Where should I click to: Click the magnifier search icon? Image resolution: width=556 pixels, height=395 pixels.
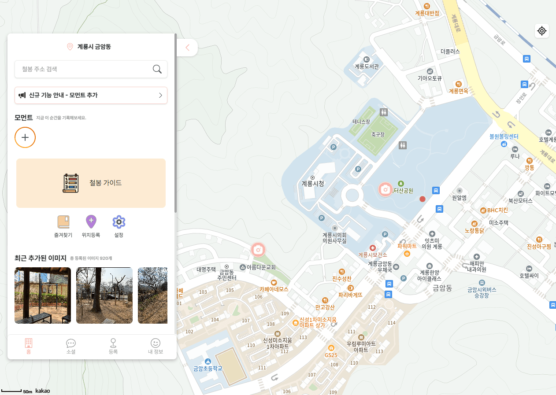[x=157, y=69]
